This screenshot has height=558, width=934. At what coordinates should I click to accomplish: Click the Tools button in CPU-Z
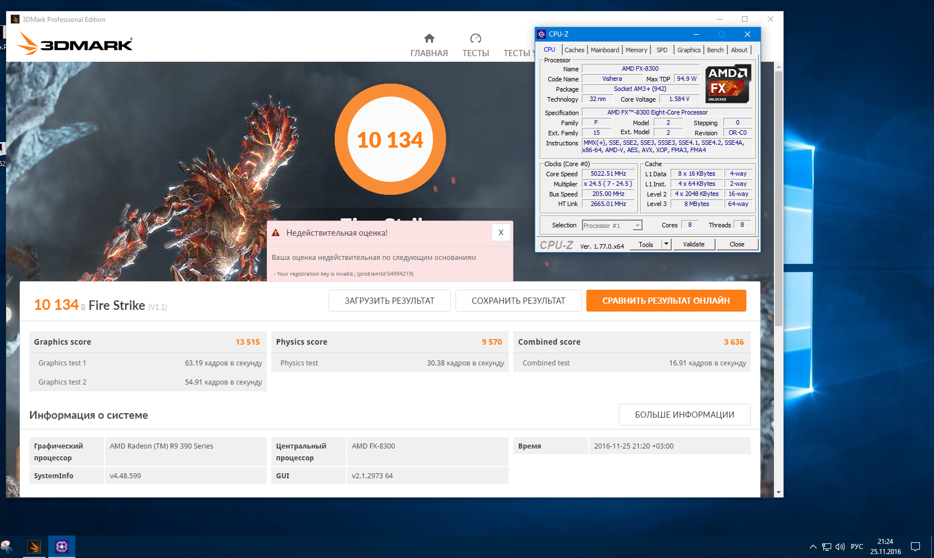click(646, 244)
